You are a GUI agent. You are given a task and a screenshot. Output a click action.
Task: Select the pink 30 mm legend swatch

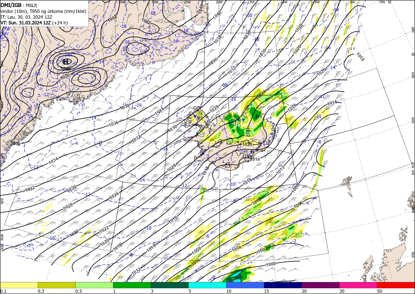tap(359, 285)
